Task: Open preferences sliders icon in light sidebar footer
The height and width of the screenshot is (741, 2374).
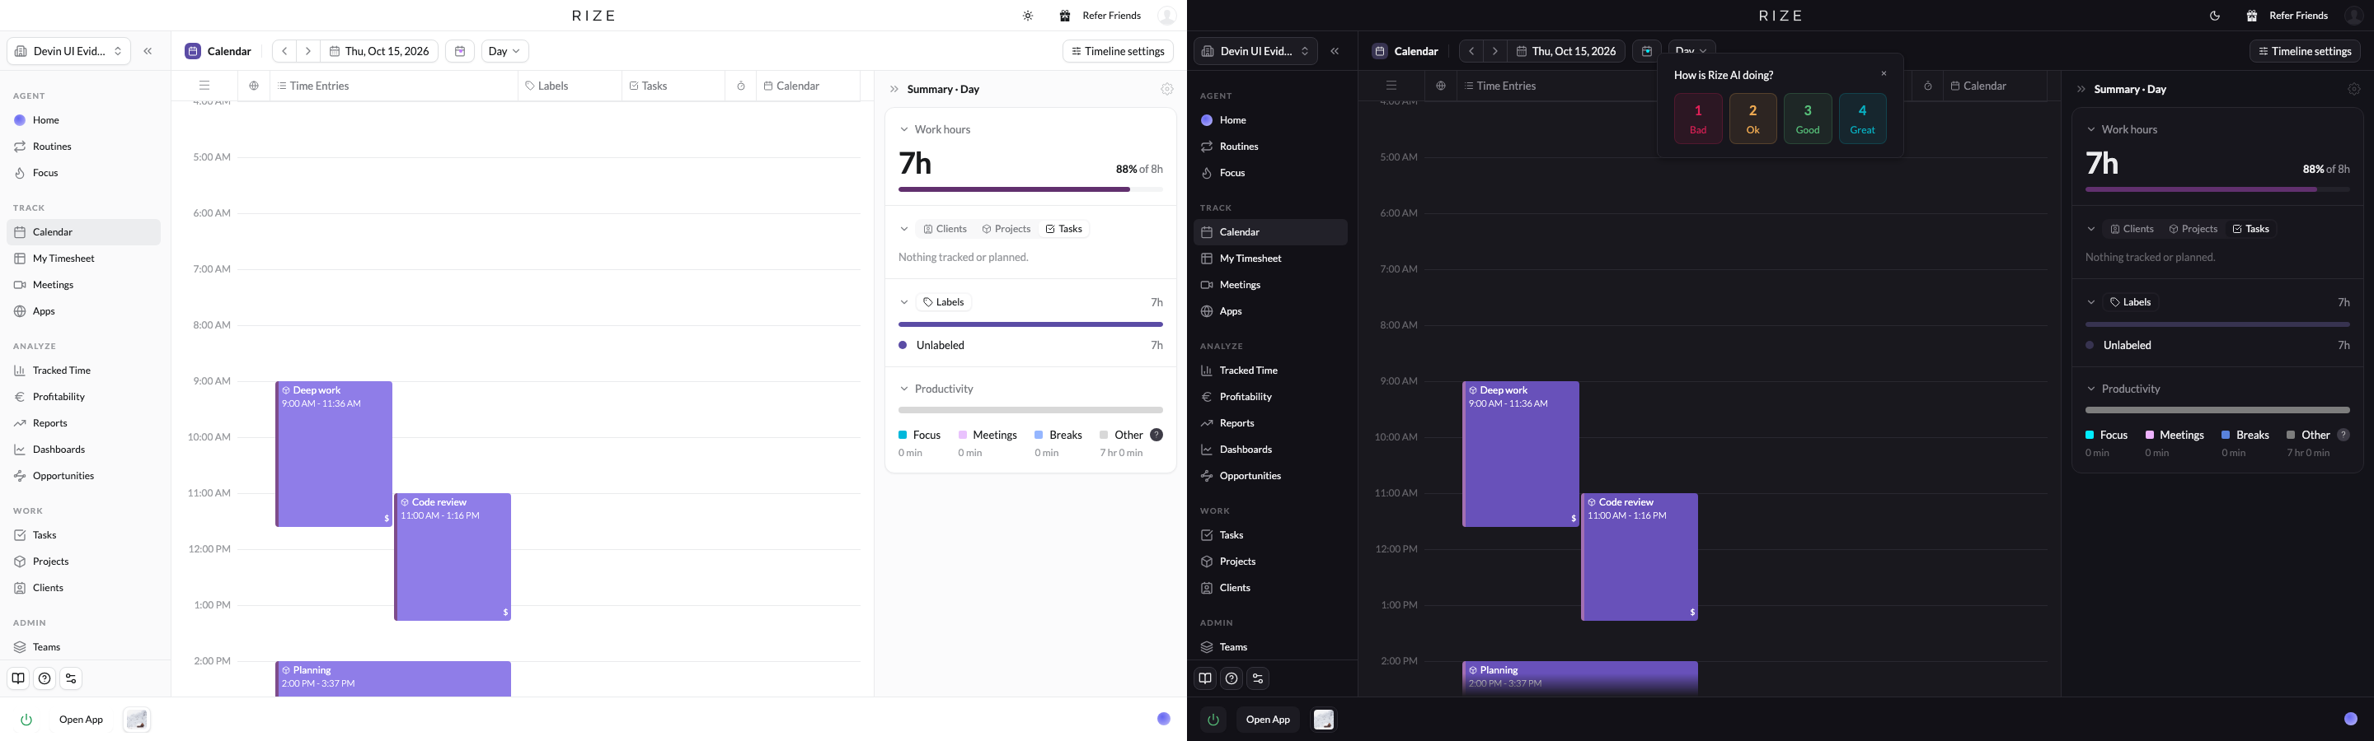Action: pos(71,678)
